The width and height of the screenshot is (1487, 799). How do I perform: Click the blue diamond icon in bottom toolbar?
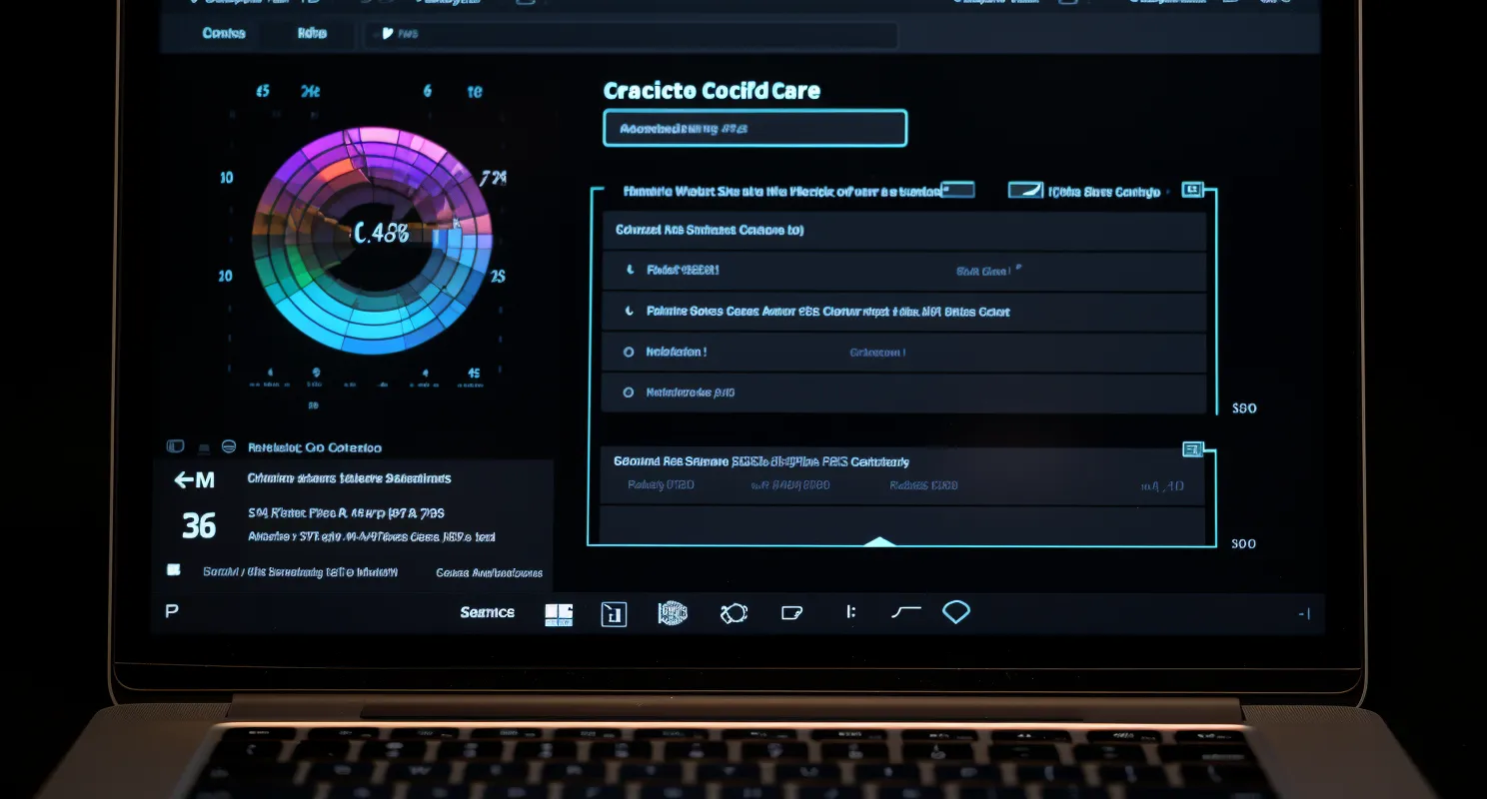point(956,611)
